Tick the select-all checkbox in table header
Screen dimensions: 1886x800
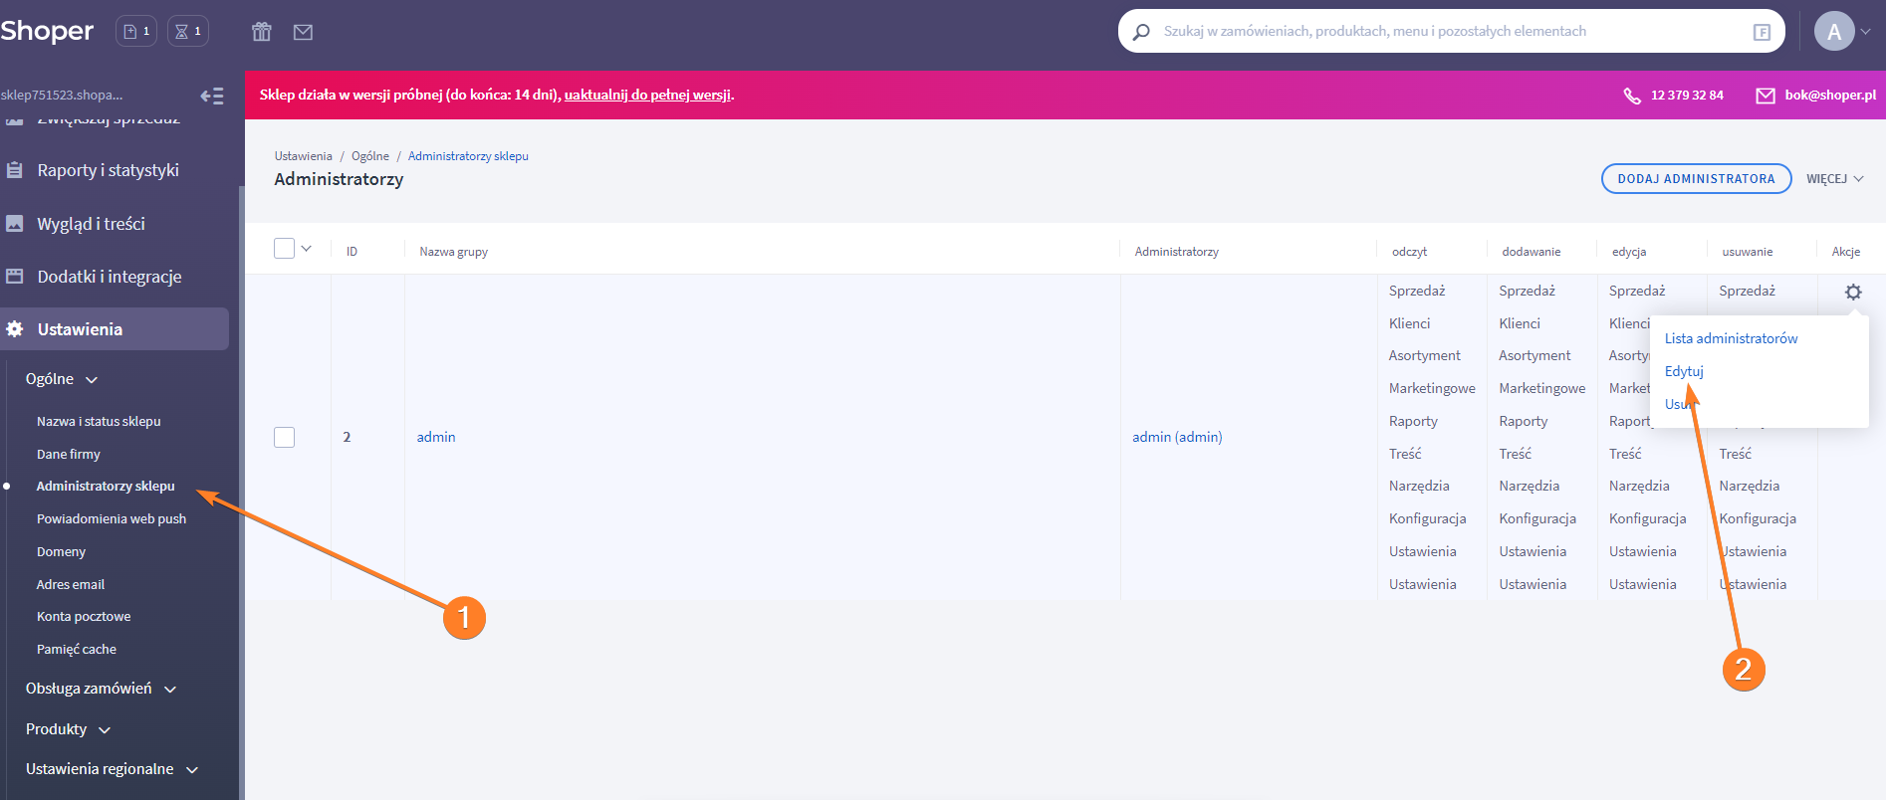[x=285, y=249]
